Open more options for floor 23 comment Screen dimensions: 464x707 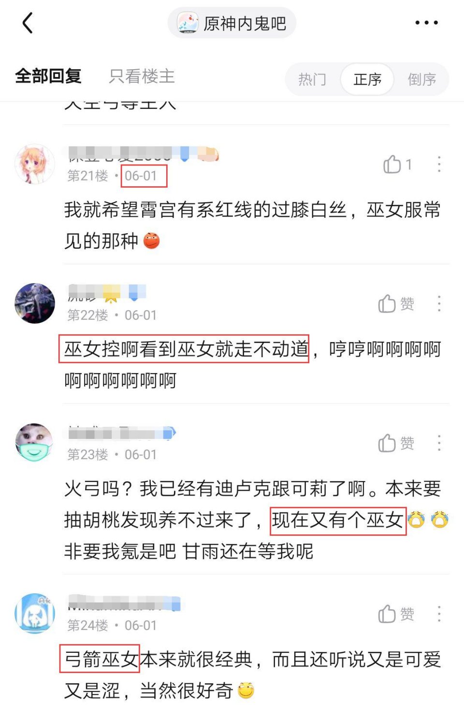pos(439,443)
